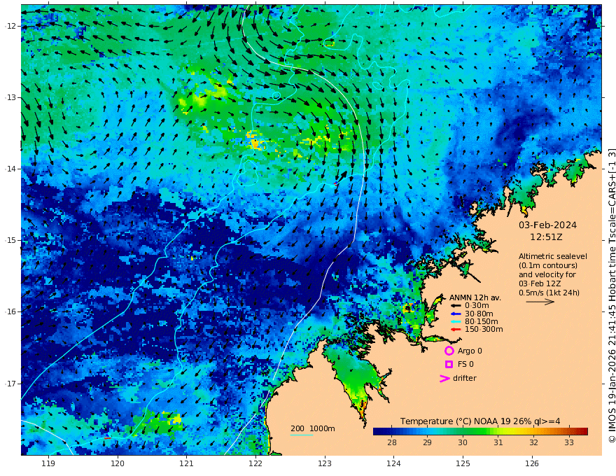Image resolution: width=616 pixels, height=476 pixels.
Task: Click longitude axis label 124
Action: tap(393, 464)
